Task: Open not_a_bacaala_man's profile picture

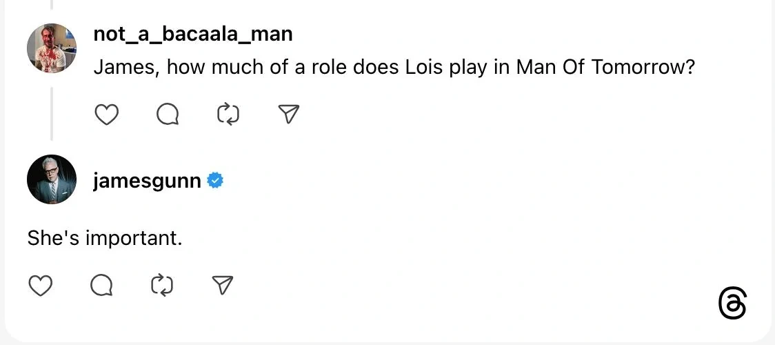Action: coord(52,48)
